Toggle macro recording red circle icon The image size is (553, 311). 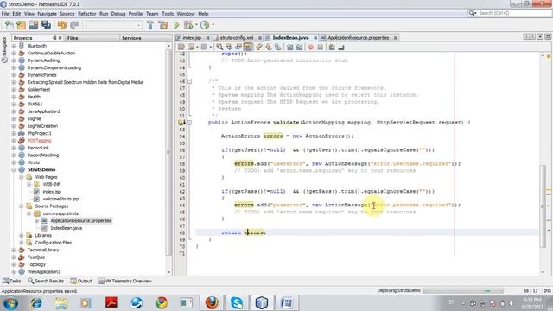(311, 47)
